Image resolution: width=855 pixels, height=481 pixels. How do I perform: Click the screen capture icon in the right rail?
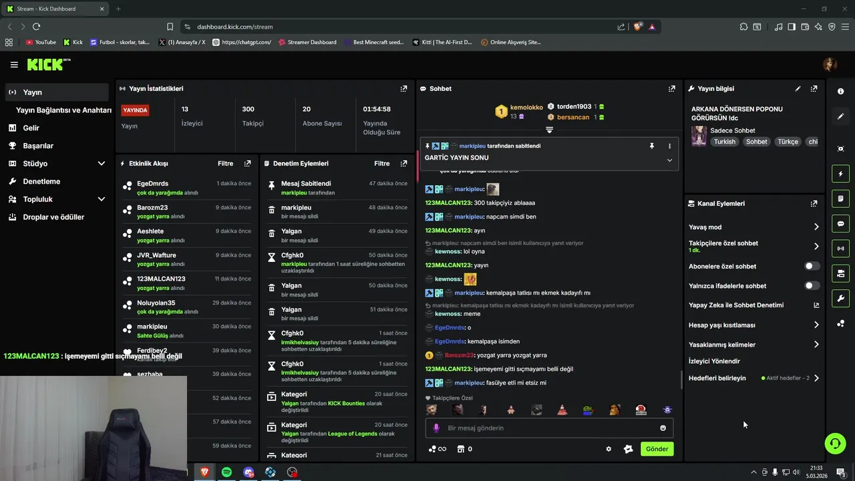pos(840,148)
